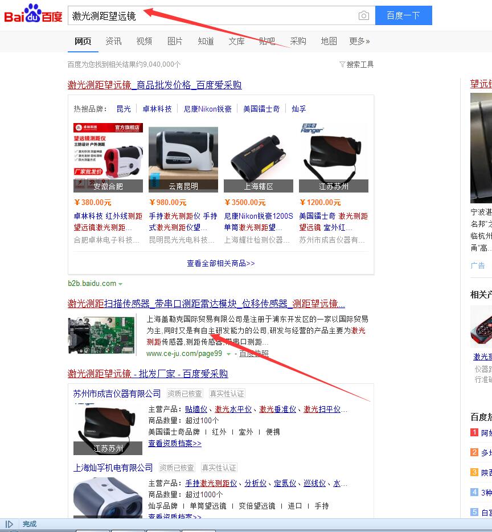Open the 苏州市成吉仪器 rangefinder thumbnail
Viewport: 492px width, 532px height.
click(108, 429)
